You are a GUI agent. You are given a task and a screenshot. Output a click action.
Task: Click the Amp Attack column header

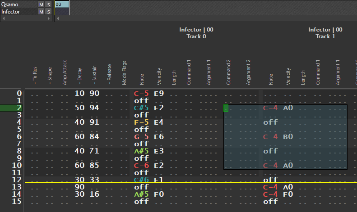click(65, 72)
